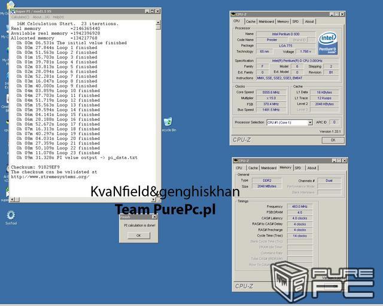Switch to Cache tab in top CPU-Z window
The image size is (383, 306).
click(251, 22)
